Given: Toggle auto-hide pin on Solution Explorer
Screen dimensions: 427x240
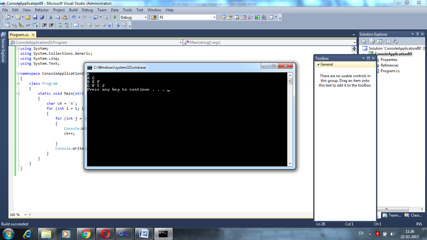Looking at the screenshot, I should tap(417, 34).
